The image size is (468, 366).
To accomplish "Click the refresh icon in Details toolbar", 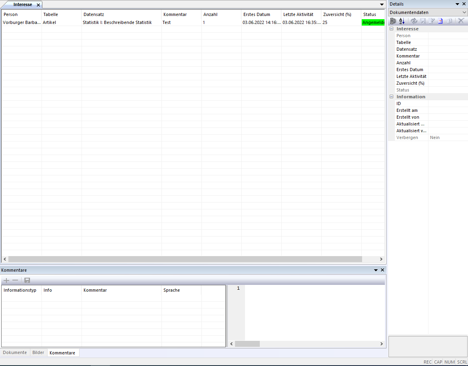I will click(x=414, y=21).
